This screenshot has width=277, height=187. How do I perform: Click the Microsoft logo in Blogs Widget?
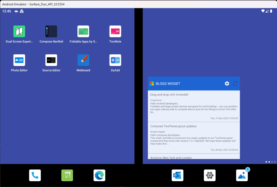click(x=152, y=84)
